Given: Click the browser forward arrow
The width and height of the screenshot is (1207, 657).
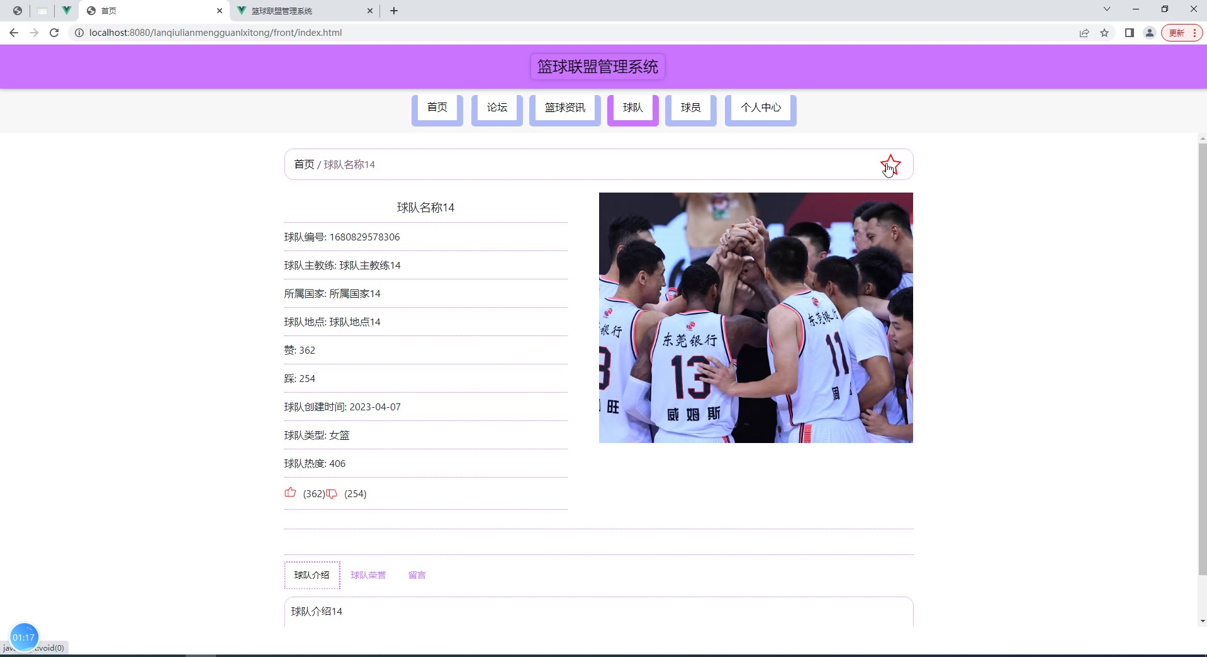Looking at the screenshot, I should point(34,33).
